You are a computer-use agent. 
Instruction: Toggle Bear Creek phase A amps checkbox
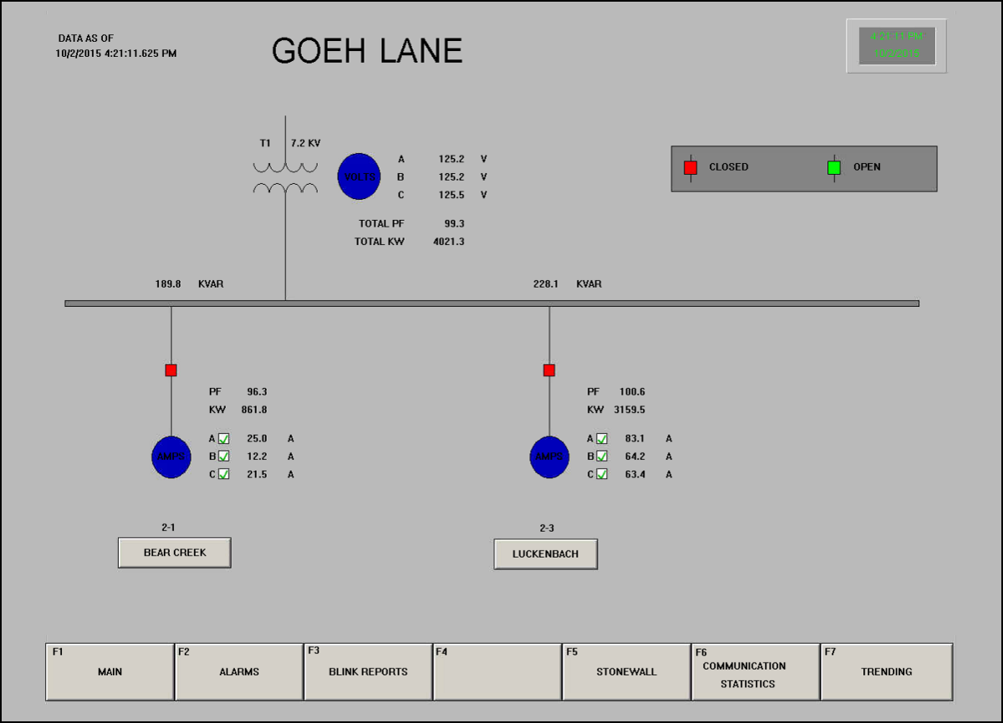(x=224, y=439)
